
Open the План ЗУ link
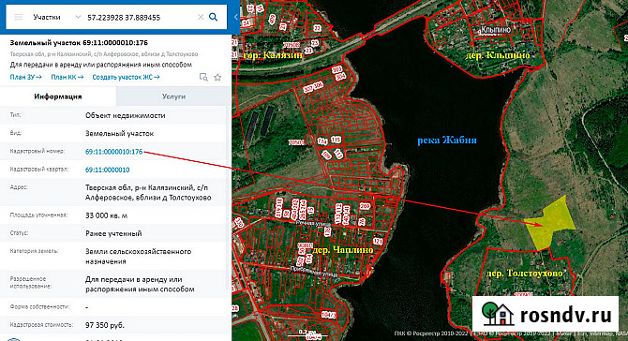pos(25,77)
